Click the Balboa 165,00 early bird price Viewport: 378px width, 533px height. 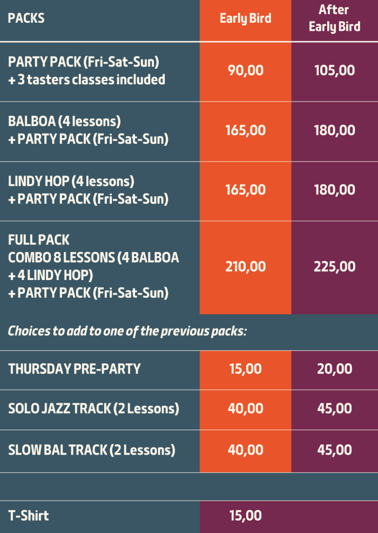(245, 130)
